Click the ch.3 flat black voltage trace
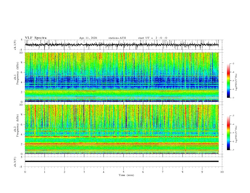Image resolution: width=250 pixels, height=193 pixels. (x=122, y=161)
